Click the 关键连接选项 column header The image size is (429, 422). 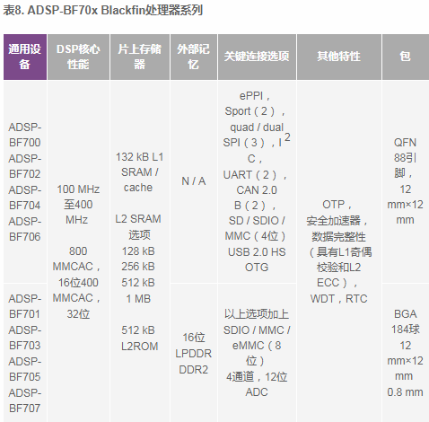257,57
